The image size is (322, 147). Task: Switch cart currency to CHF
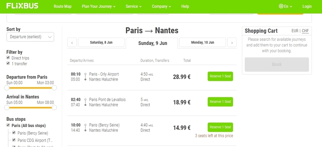[305, 31]
